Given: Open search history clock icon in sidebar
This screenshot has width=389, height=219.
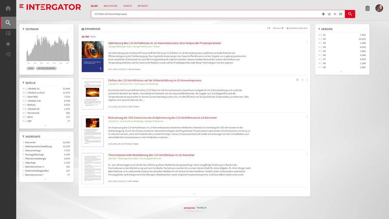Looking at the screenshot, I should (x=8, y=54).
